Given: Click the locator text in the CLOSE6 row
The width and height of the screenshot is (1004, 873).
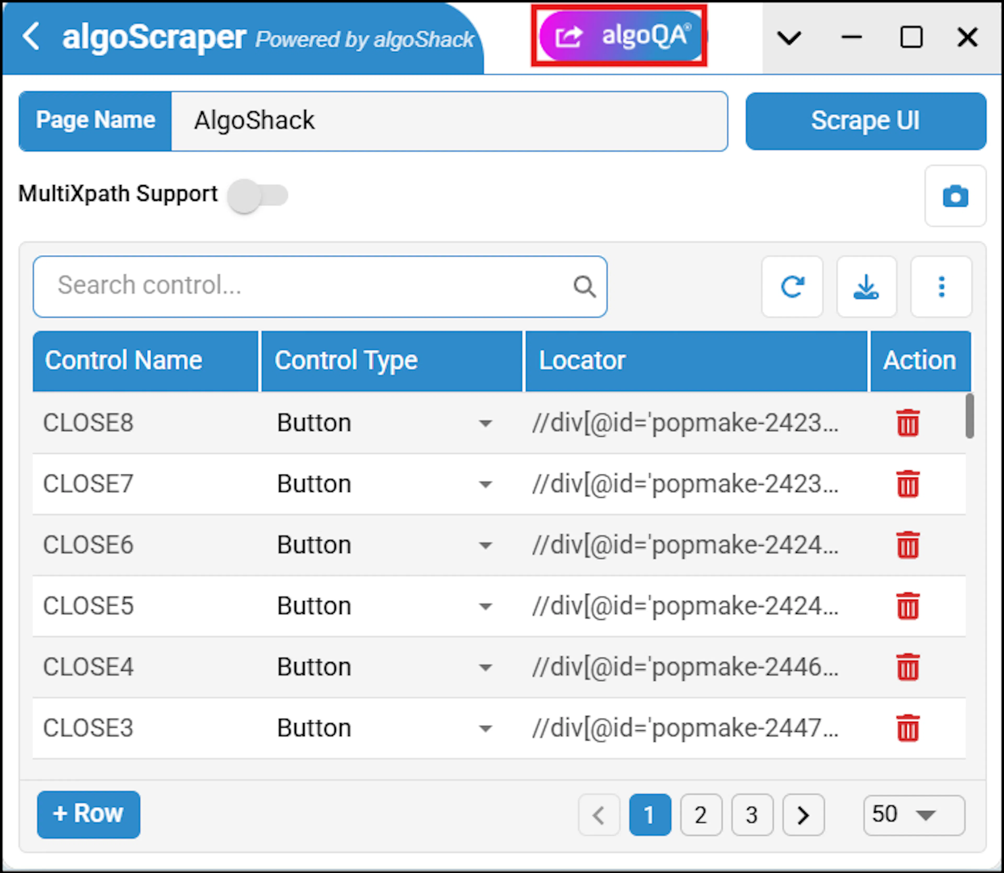Looking at the screenshot, I should 685,545.
